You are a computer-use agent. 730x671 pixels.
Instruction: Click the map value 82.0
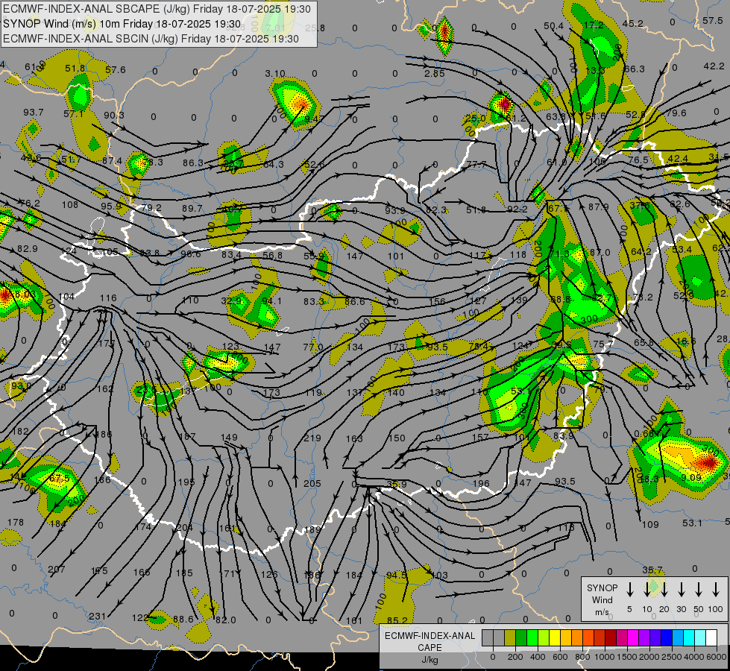click(226, 620)
